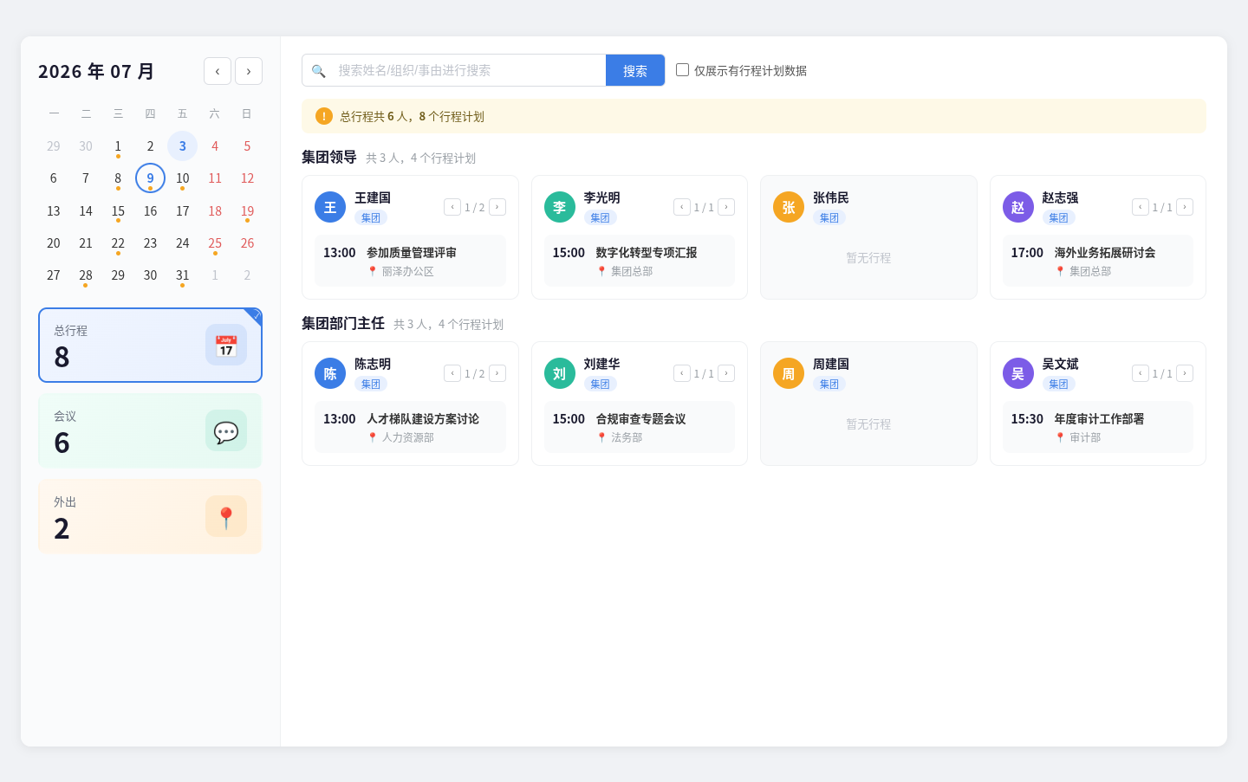Open 合规审查专题会议 schedule item
This screenshot has width=1248, height=782.
(x=640, y=427)
